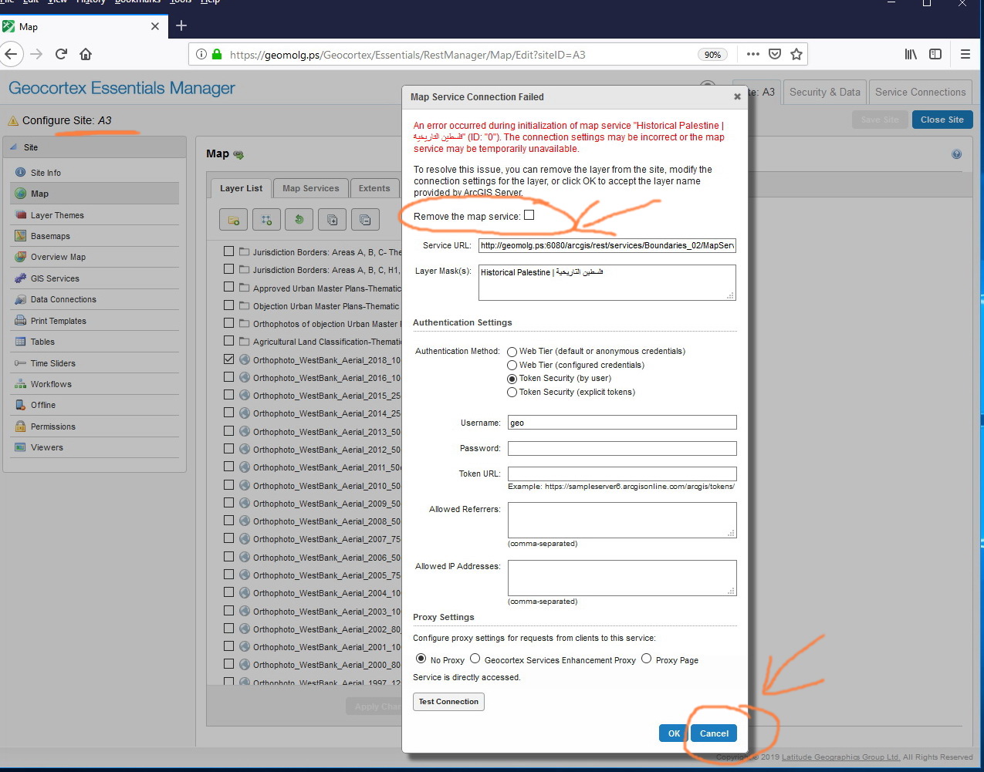This screenshot has height=772, width=984.
Task: Click the Save to Pocket icon
Action: pyautogui.click(x=775, y=54)
